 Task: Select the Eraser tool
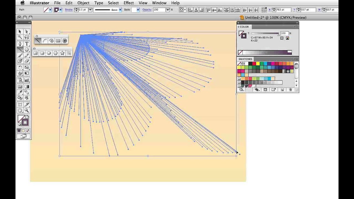coord(27,61)
